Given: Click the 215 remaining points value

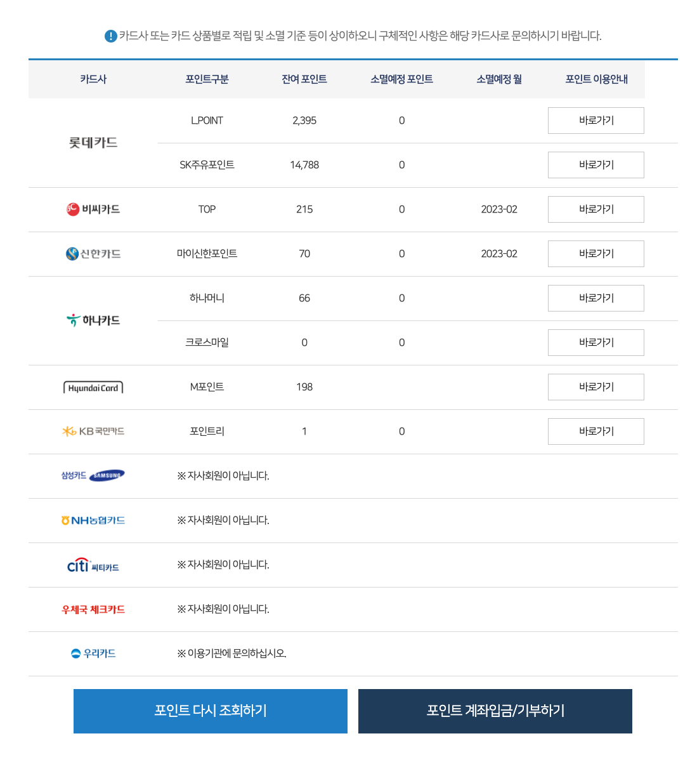Looking at the screenshot, I should [304, 209].
